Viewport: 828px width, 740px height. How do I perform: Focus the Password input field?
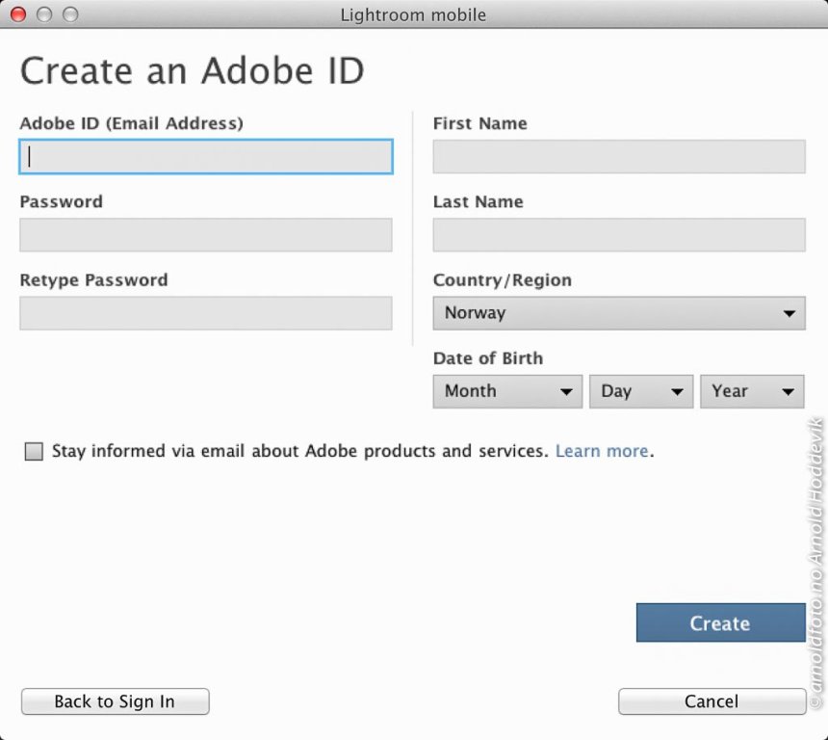tap(206, 235)
